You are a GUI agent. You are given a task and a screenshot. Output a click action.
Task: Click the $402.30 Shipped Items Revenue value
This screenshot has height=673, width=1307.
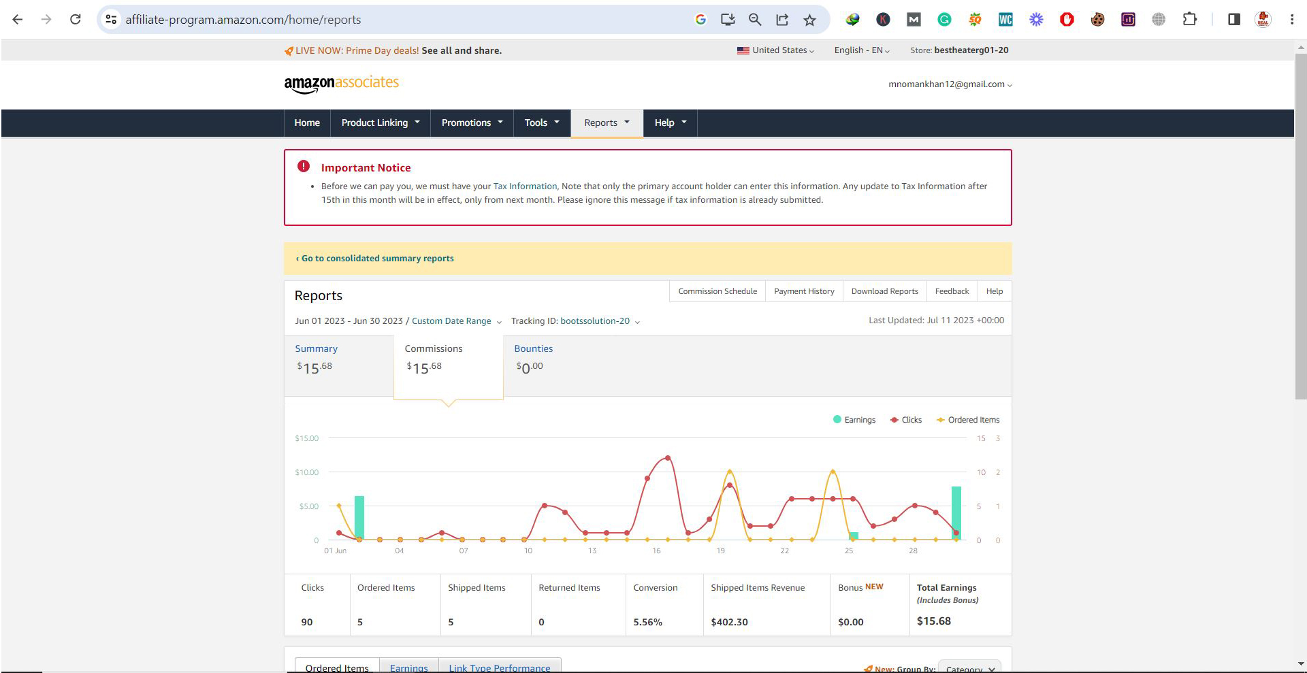pos(729,622)
